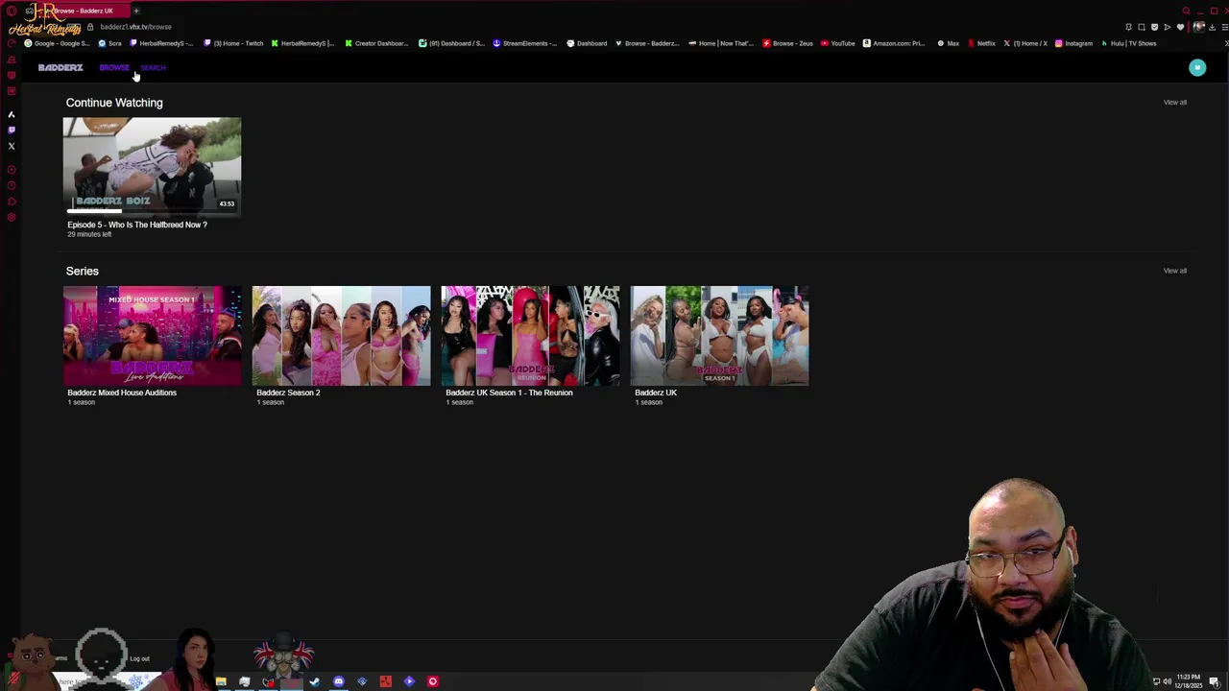Click View all for Continue Watching
1229x691 pixels.
(x=1175, y=102)
